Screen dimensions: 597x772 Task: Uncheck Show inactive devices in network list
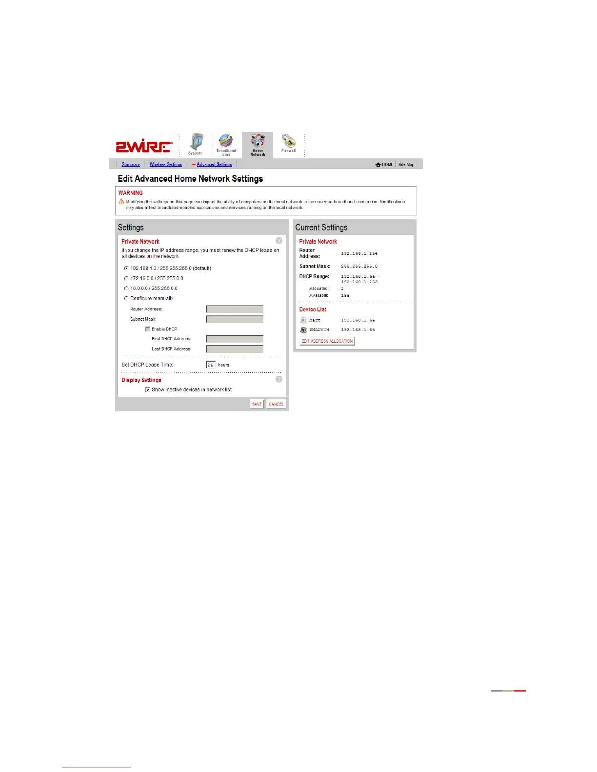[148, 389]
